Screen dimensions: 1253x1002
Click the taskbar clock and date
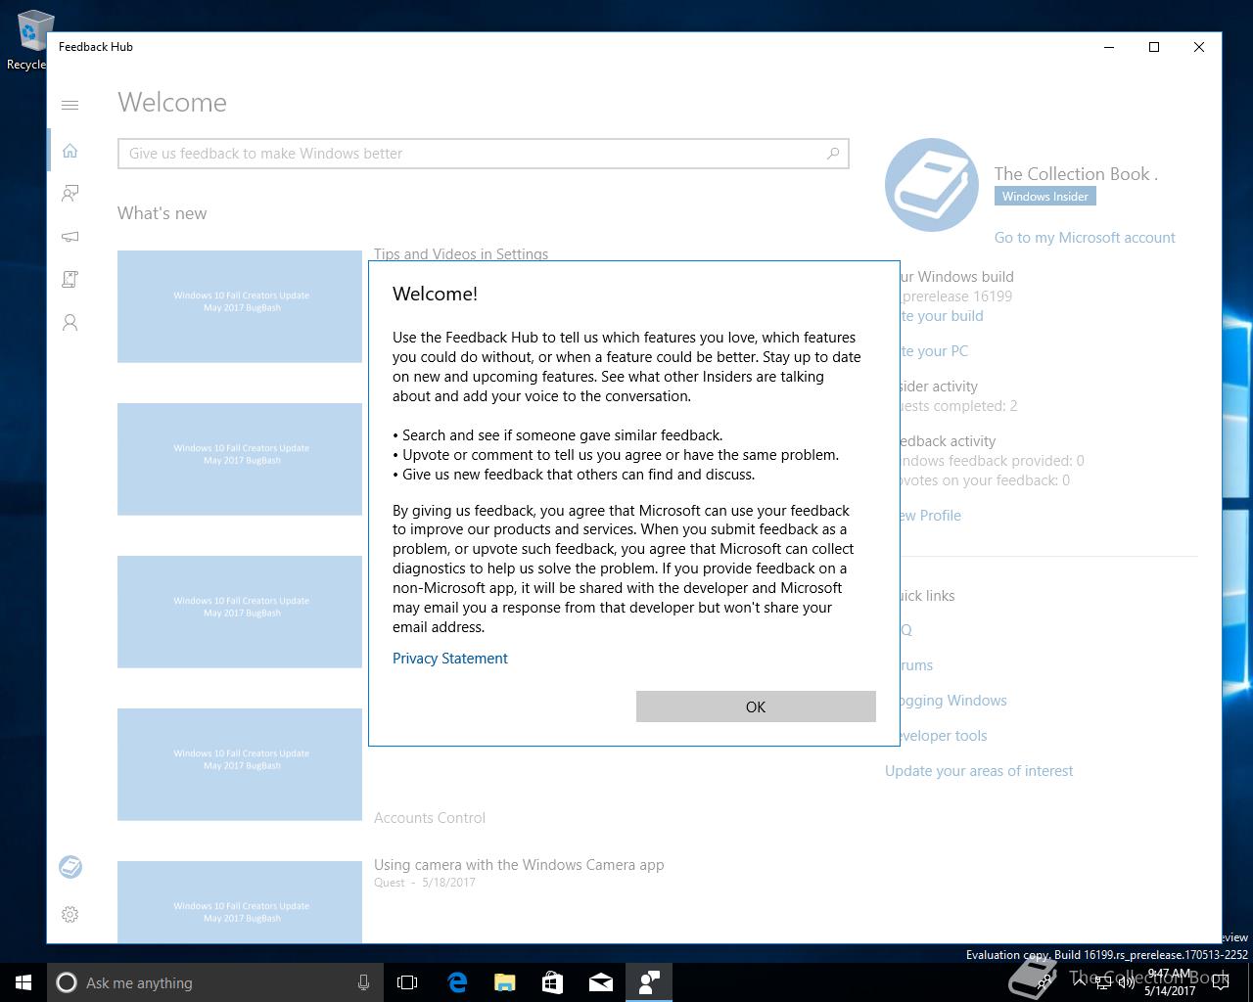tap(1170, 982)
